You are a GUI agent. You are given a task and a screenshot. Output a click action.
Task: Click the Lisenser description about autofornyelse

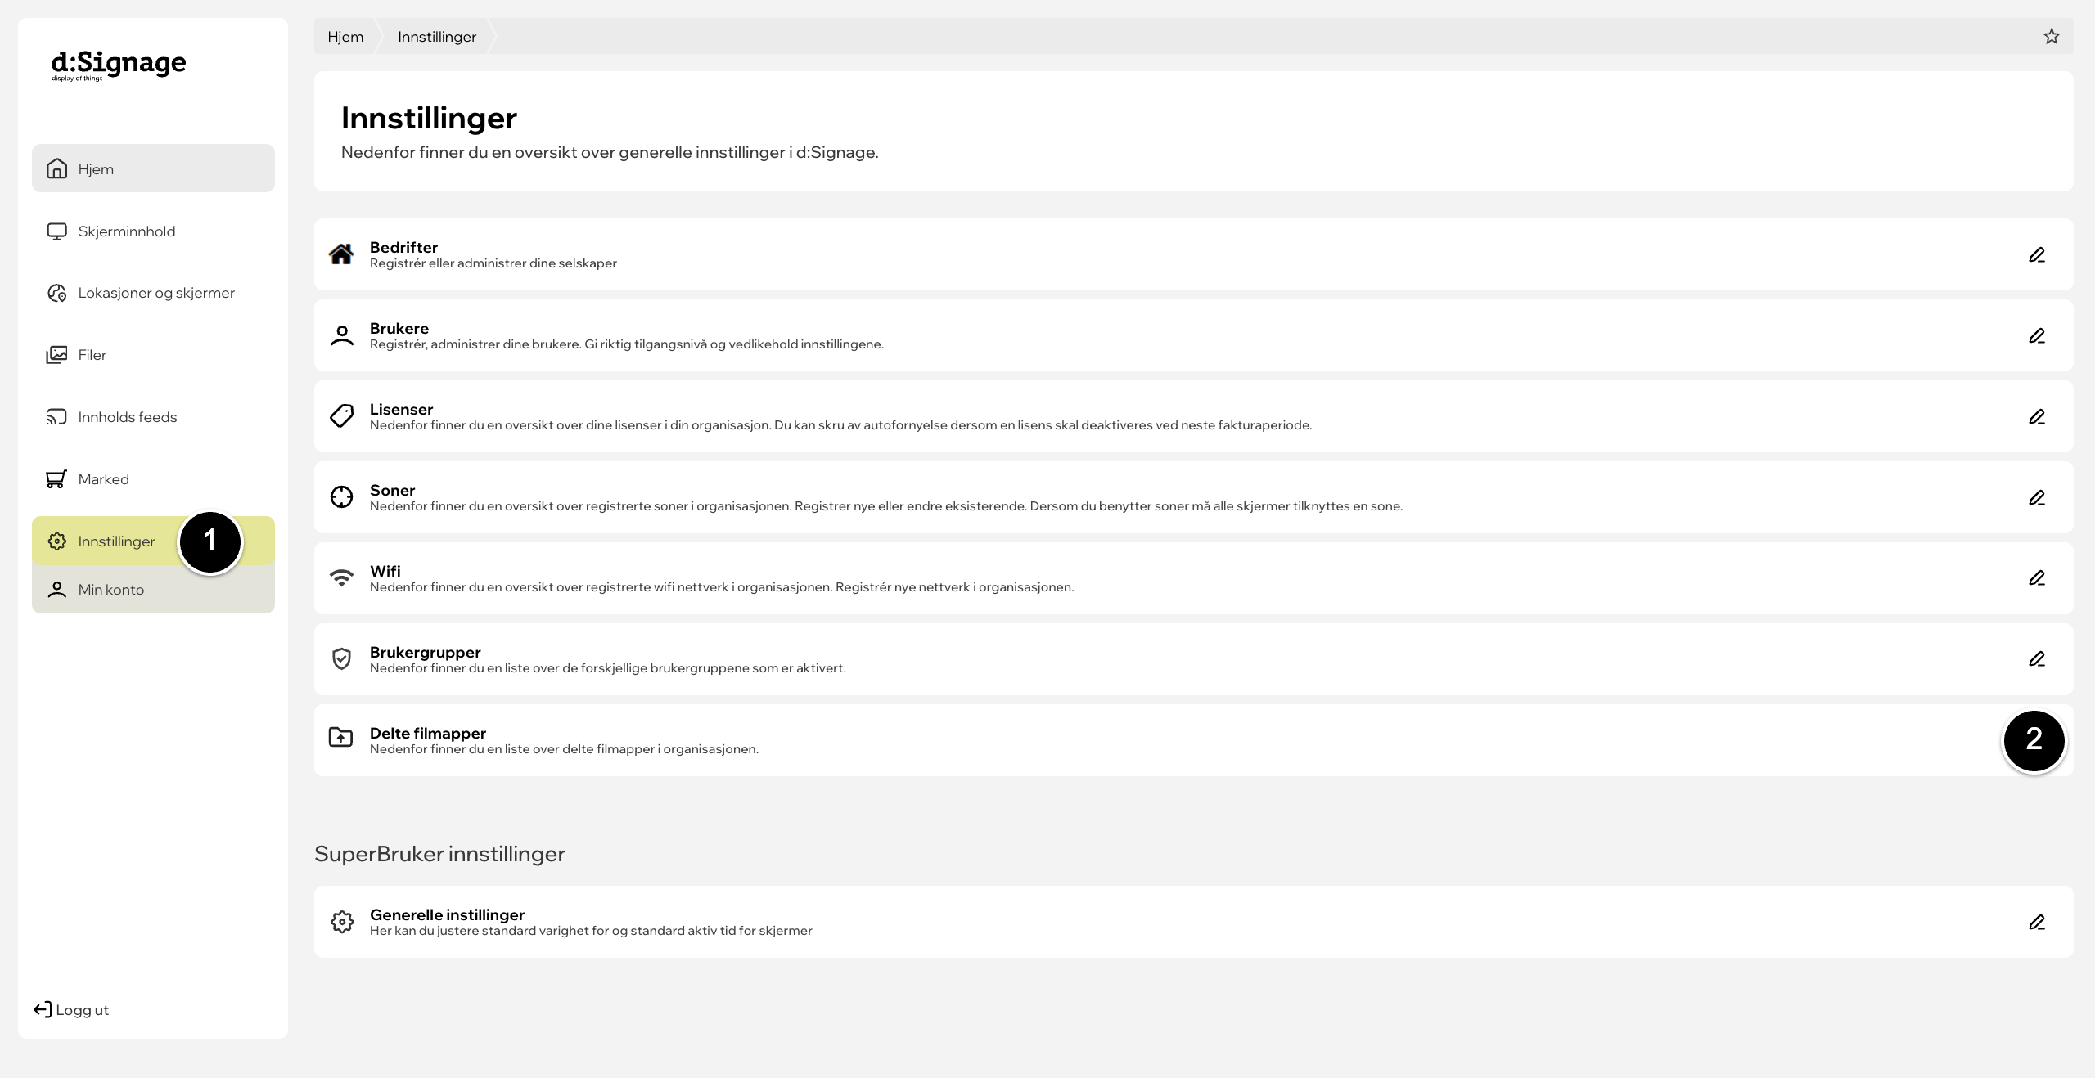click(840, 425)
